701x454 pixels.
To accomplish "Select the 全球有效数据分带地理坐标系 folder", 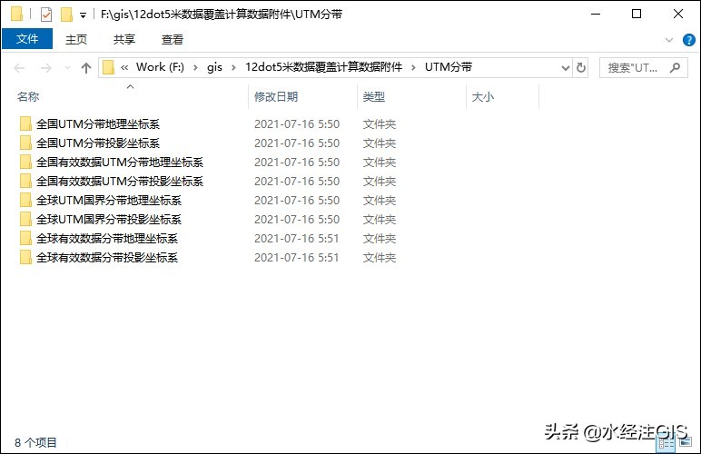I will click(107, 239).
